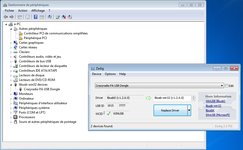Select Crazyradio PA USB Dongle tree item
This screenshot has height=150, width=243.
click(x=42, y=89)
